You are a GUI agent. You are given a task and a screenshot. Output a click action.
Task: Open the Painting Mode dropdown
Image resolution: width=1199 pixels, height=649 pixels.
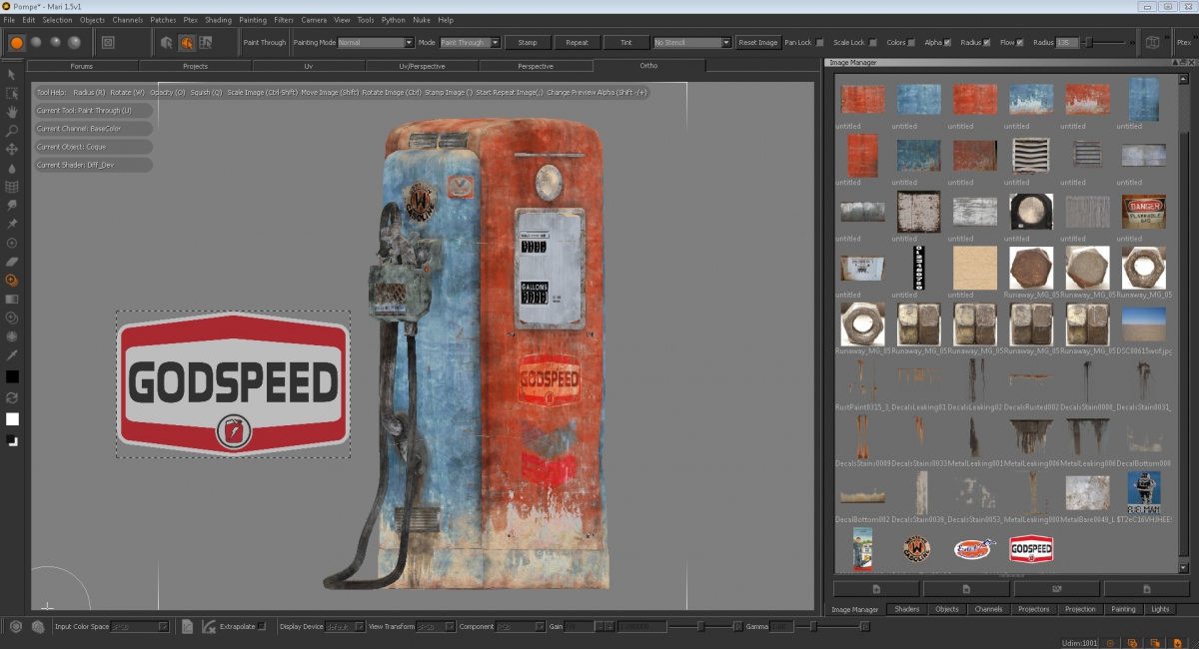click(x=376, y=43)
